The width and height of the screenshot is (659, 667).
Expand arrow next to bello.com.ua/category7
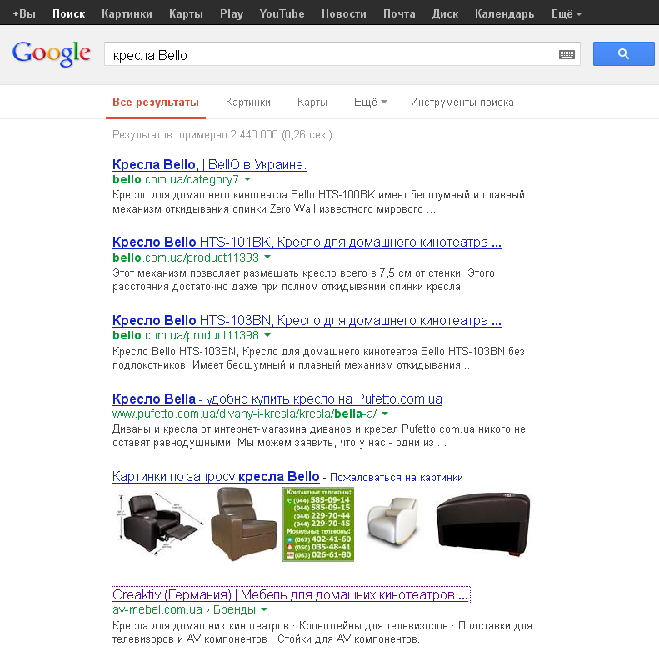click(x=247, y=179)
